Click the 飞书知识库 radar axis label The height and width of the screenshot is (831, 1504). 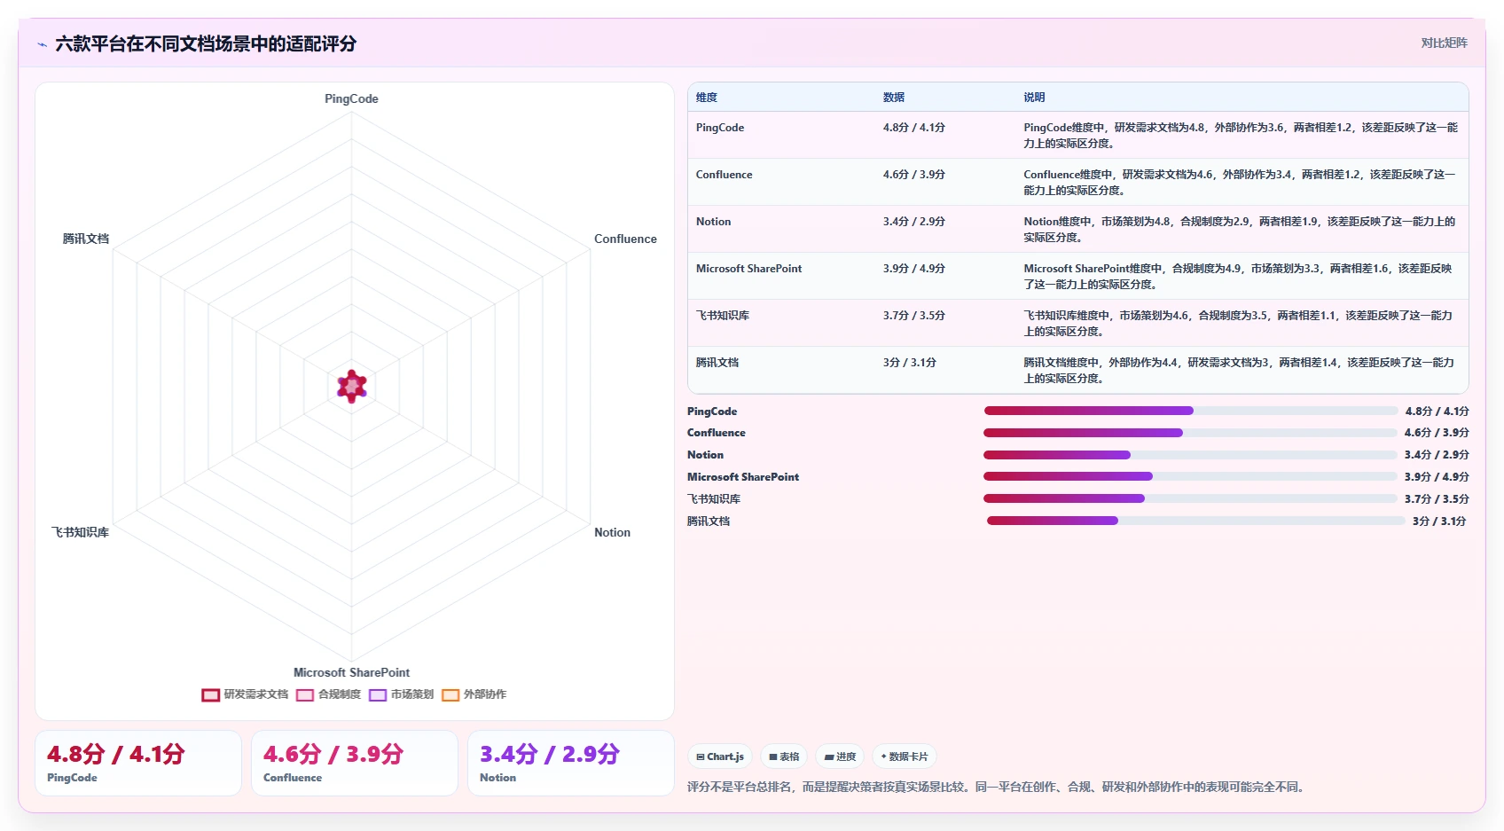click(x=80, y=532)
